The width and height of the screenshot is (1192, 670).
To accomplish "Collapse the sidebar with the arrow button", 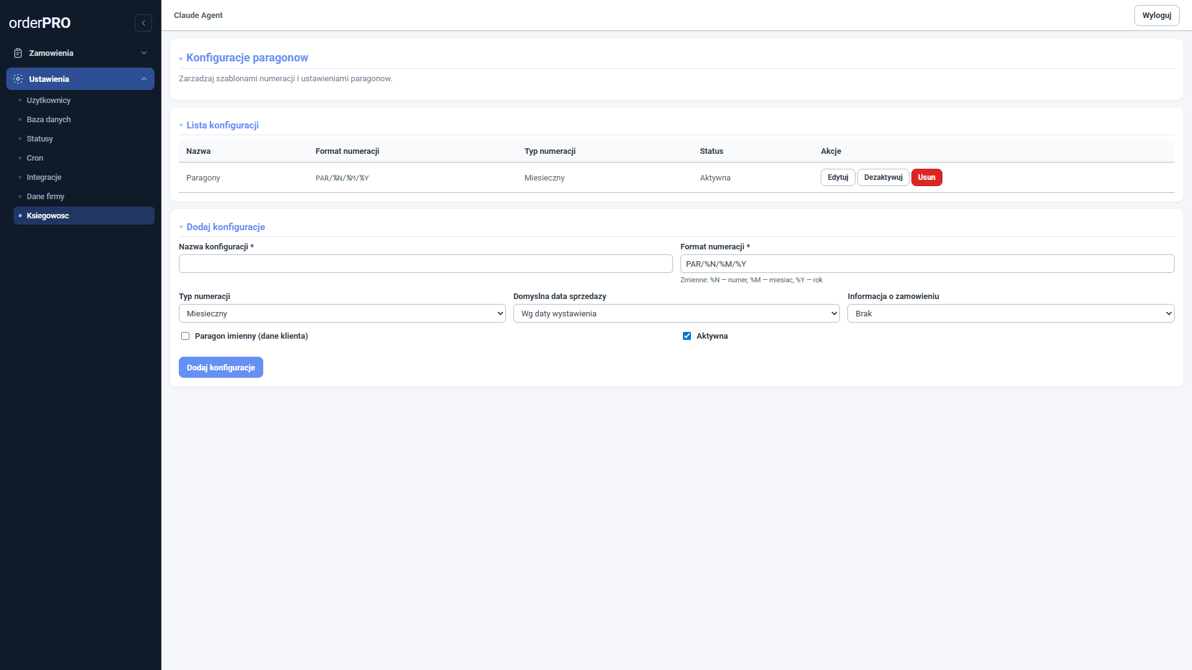I will click(x=143, y=23).
